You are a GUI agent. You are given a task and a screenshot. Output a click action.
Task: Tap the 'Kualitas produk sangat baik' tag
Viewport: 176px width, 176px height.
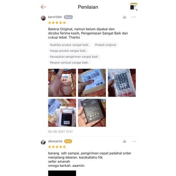click(70, 45)
